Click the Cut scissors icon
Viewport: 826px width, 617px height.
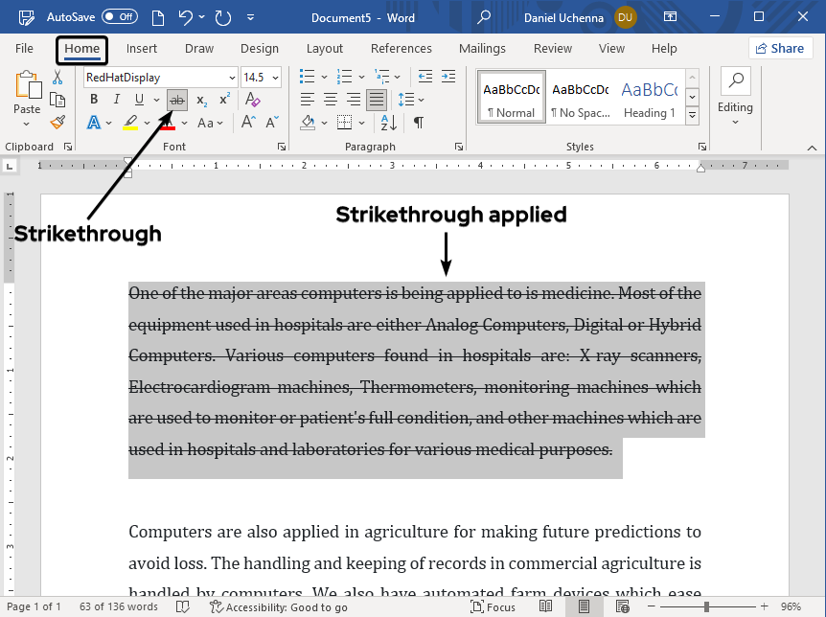click(57, 77)
